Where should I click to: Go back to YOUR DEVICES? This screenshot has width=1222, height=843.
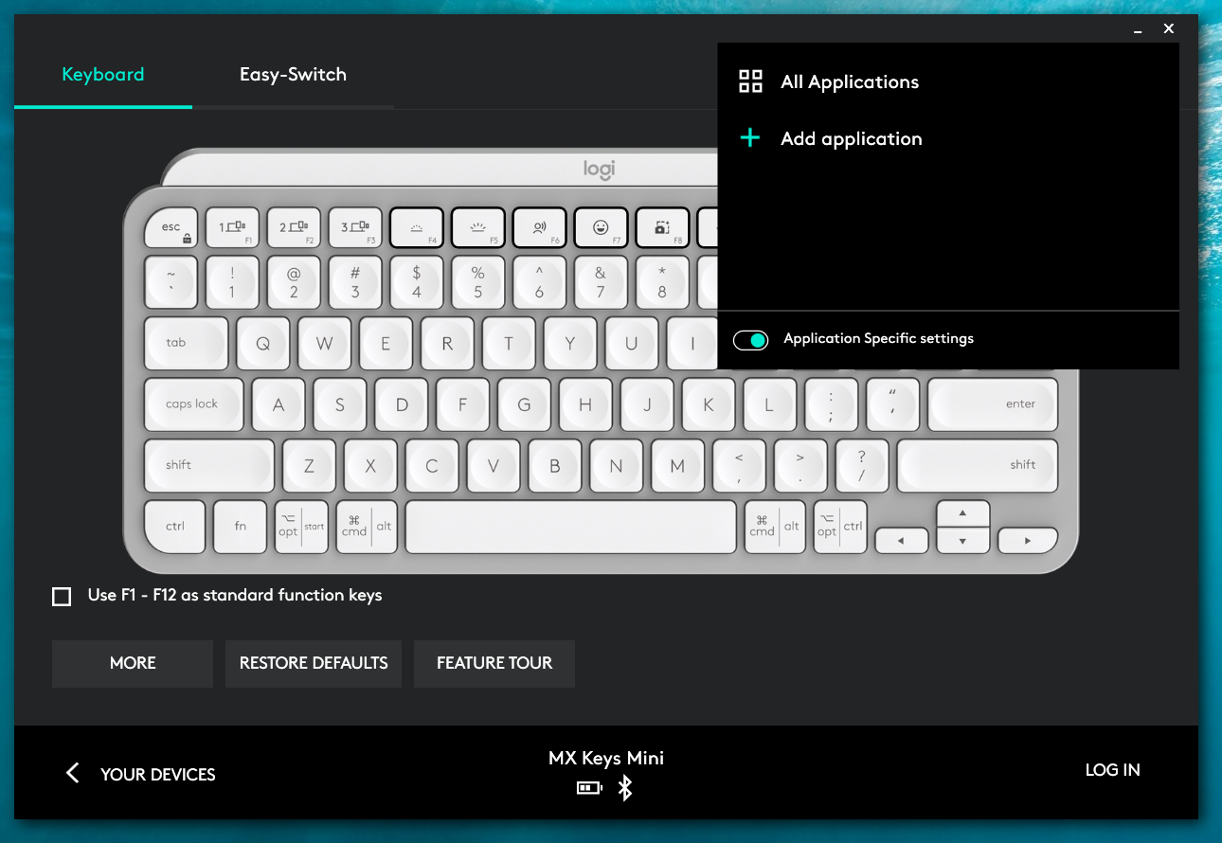coord(157,775)
